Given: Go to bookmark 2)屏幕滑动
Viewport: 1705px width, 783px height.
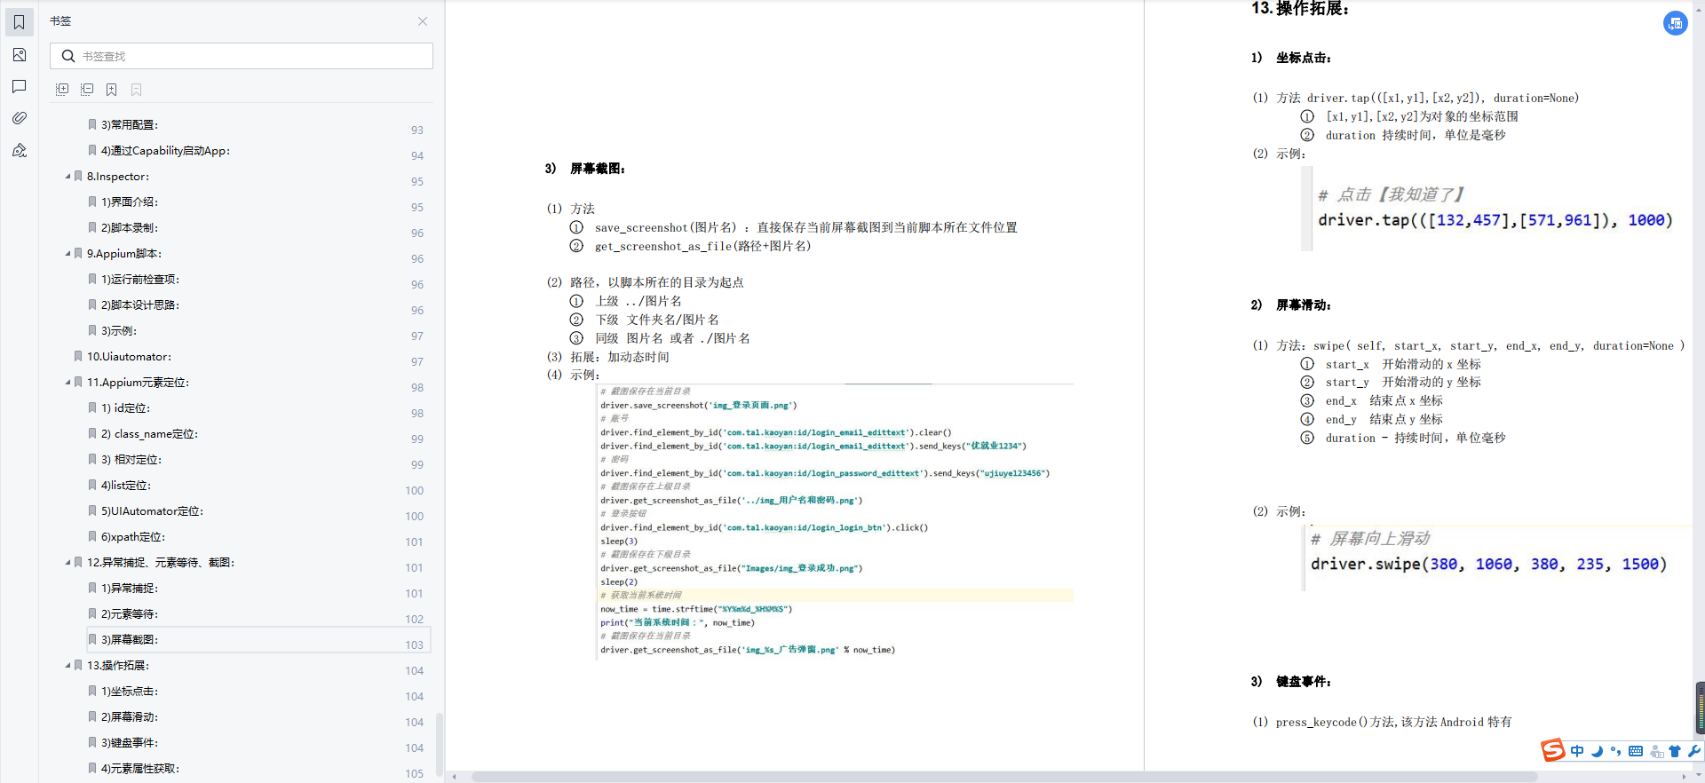Looking at the screenshot, I should point(130,717).
